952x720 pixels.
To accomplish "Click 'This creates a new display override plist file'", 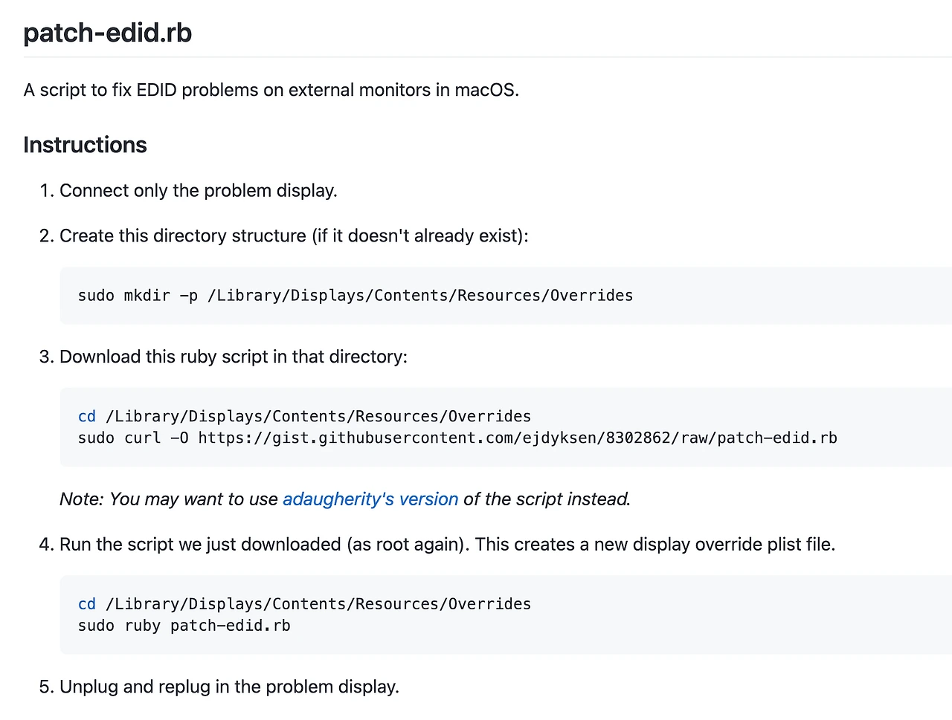I will (x=654, y=545).
